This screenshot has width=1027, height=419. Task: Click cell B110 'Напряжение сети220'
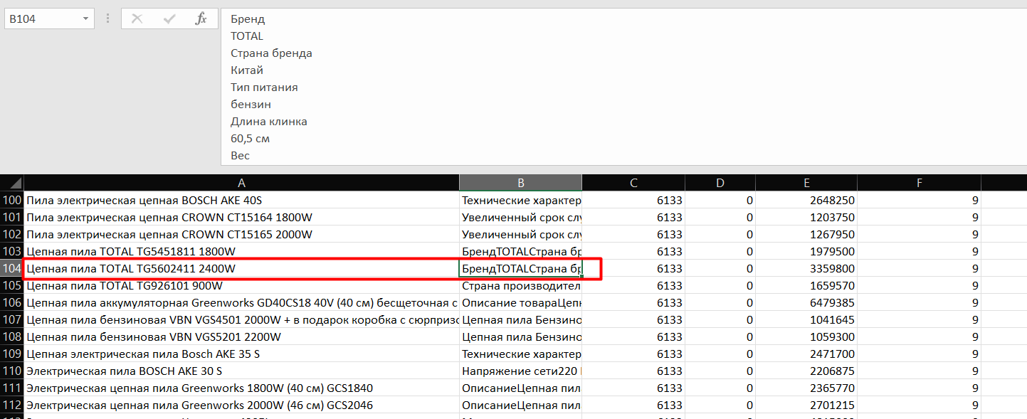520,371
